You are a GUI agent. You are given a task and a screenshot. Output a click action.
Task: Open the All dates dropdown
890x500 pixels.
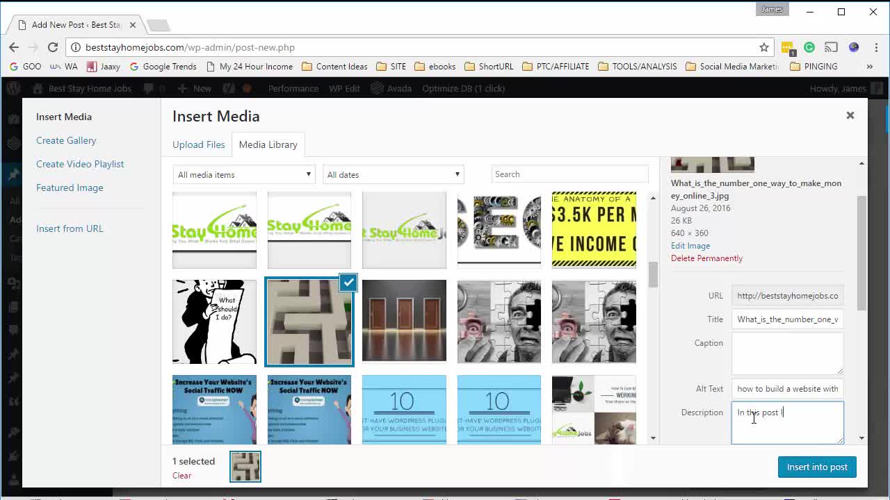(x=393, y=174)
